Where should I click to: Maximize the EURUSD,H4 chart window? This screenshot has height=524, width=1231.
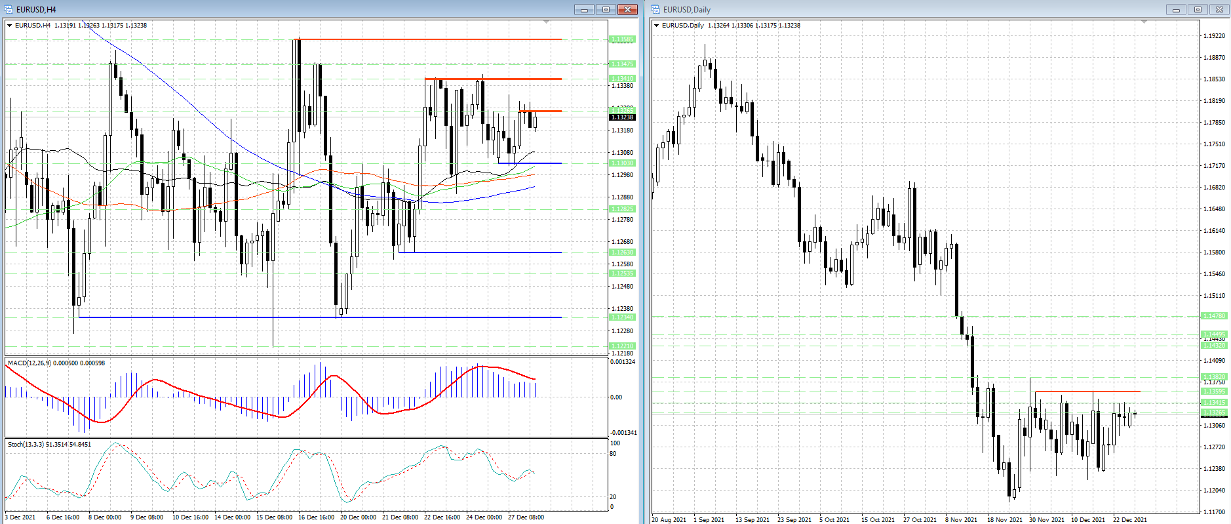click(606, 9)
